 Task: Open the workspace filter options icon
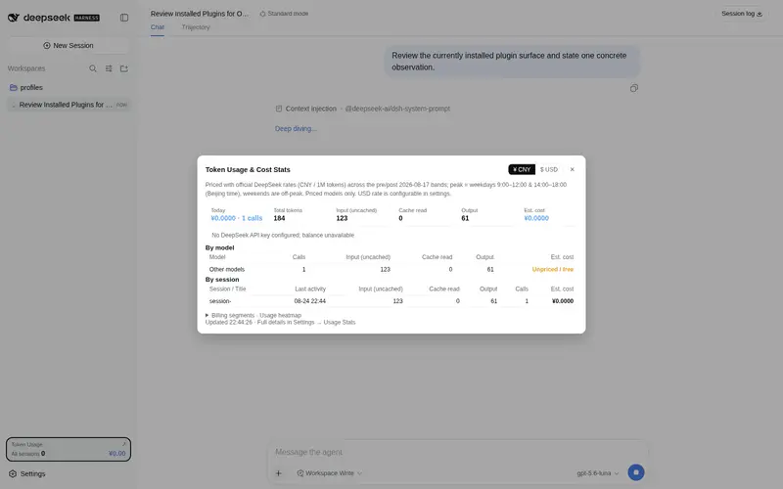pyautogui.click(x=109, y=68)
